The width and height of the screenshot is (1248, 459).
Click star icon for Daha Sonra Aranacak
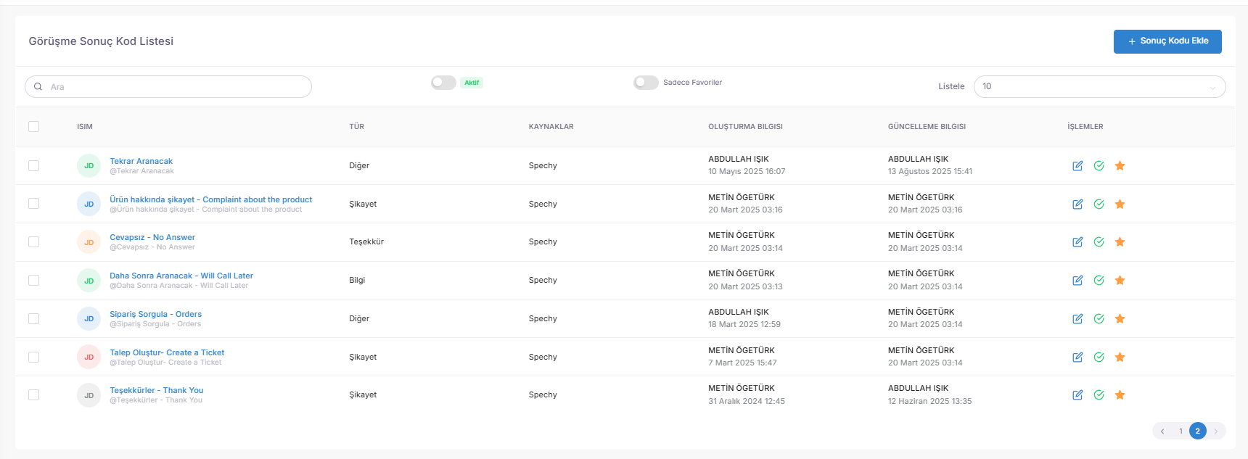1120,281
